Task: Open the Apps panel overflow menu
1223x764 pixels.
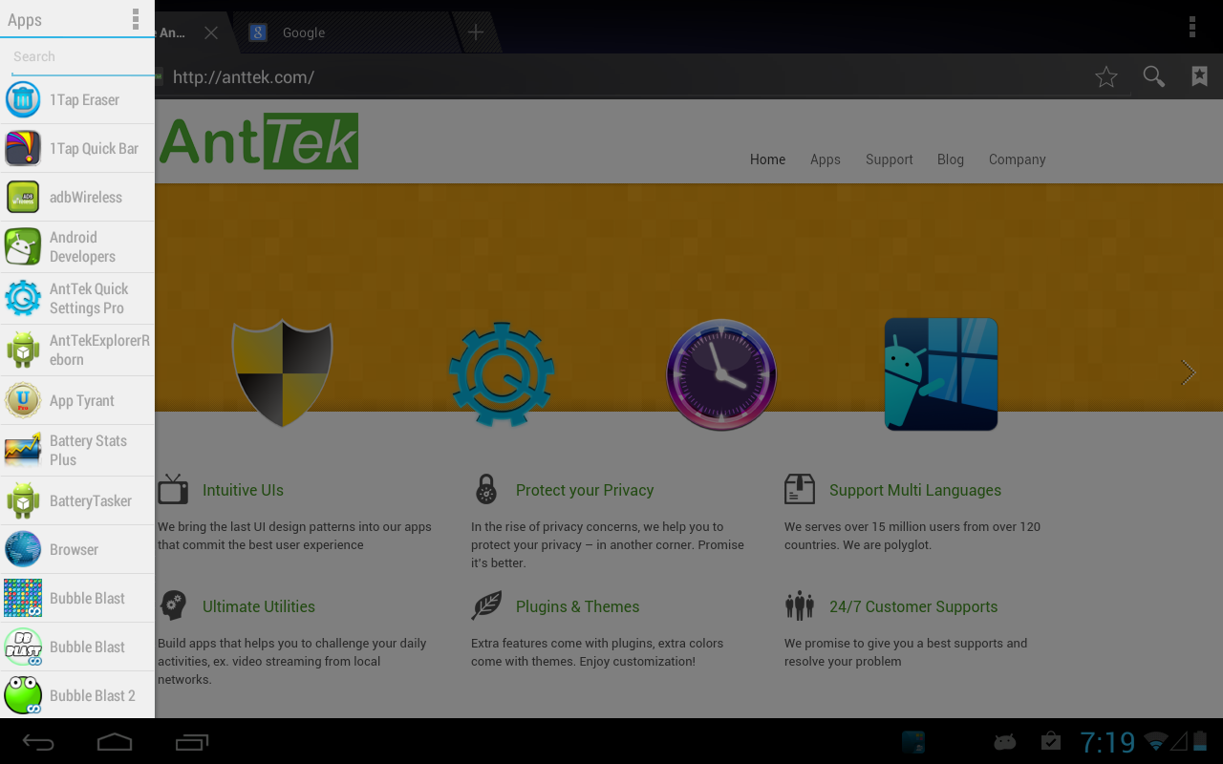Action: point(136,19)
